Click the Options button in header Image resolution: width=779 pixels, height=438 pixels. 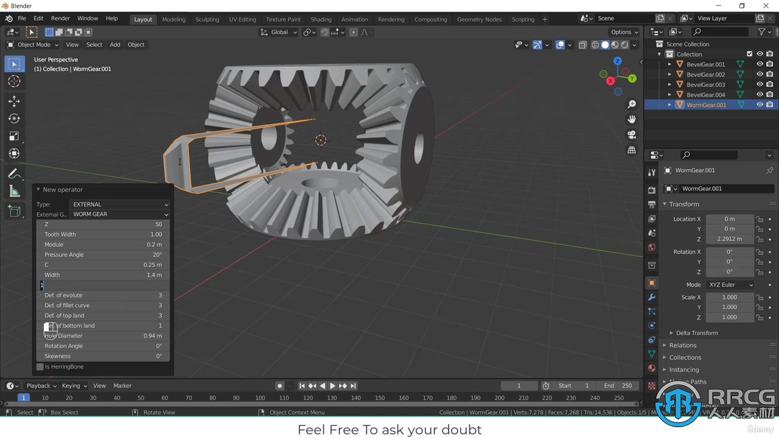click(x=624, y=32)
